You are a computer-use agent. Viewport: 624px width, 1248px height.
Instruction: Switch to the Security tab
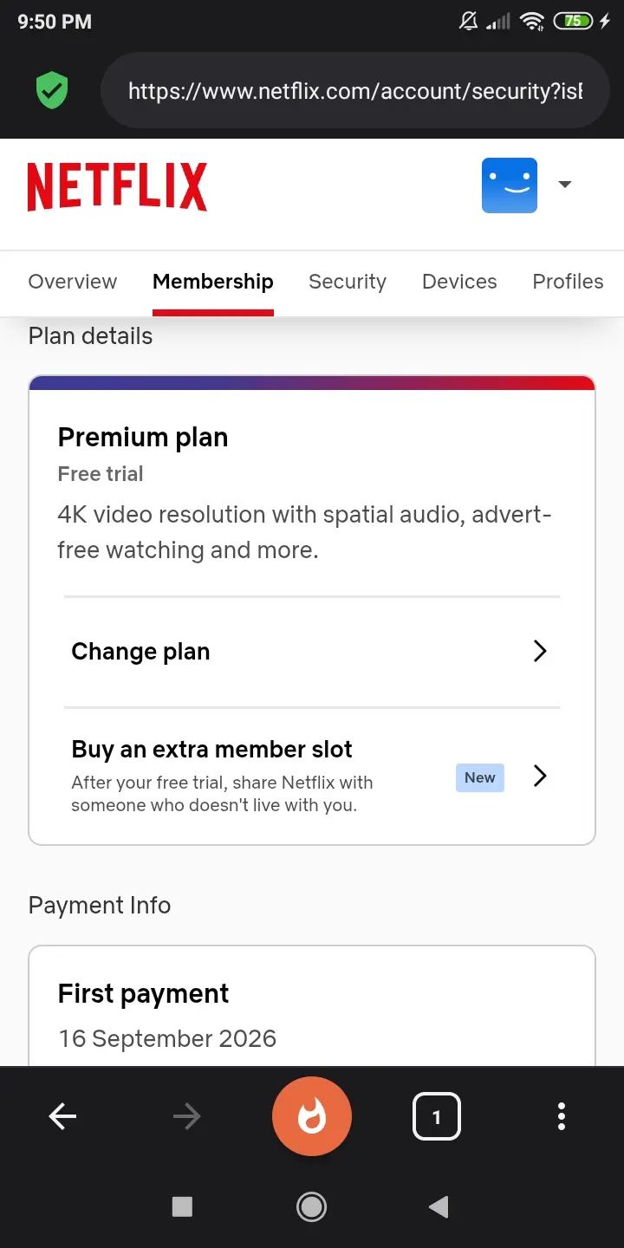tap(348, 282)
